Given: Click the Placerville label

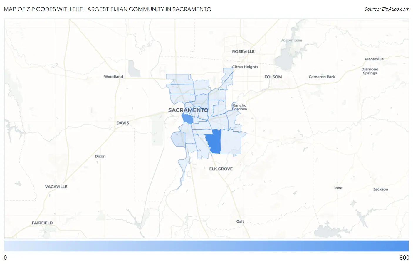Looking at the screenshot, I should point(374,59).
